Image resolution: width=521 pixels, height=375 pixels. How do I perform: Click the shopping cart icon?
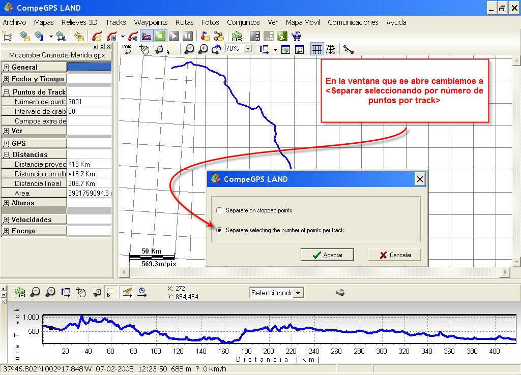296,36
